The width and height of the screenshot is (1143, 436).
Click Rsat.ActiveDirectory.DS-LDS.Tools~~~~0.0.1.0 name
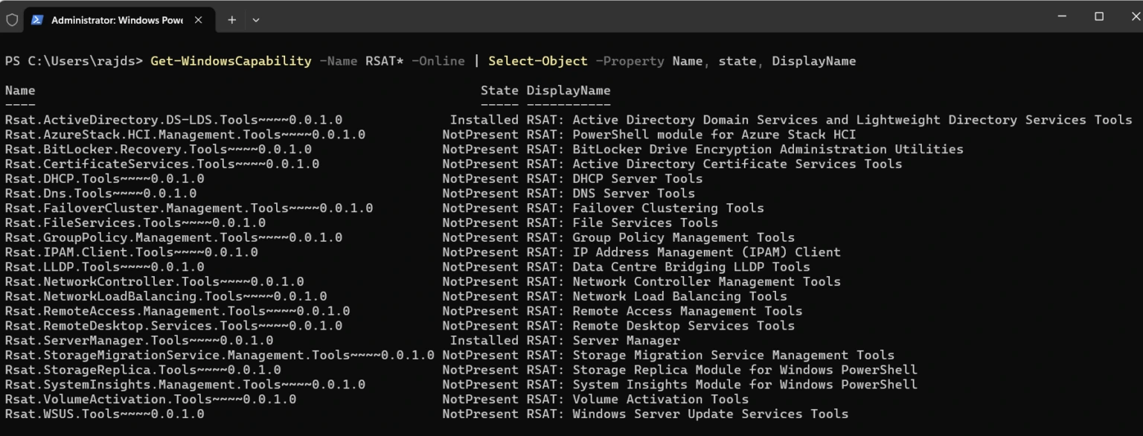point(173,120)
